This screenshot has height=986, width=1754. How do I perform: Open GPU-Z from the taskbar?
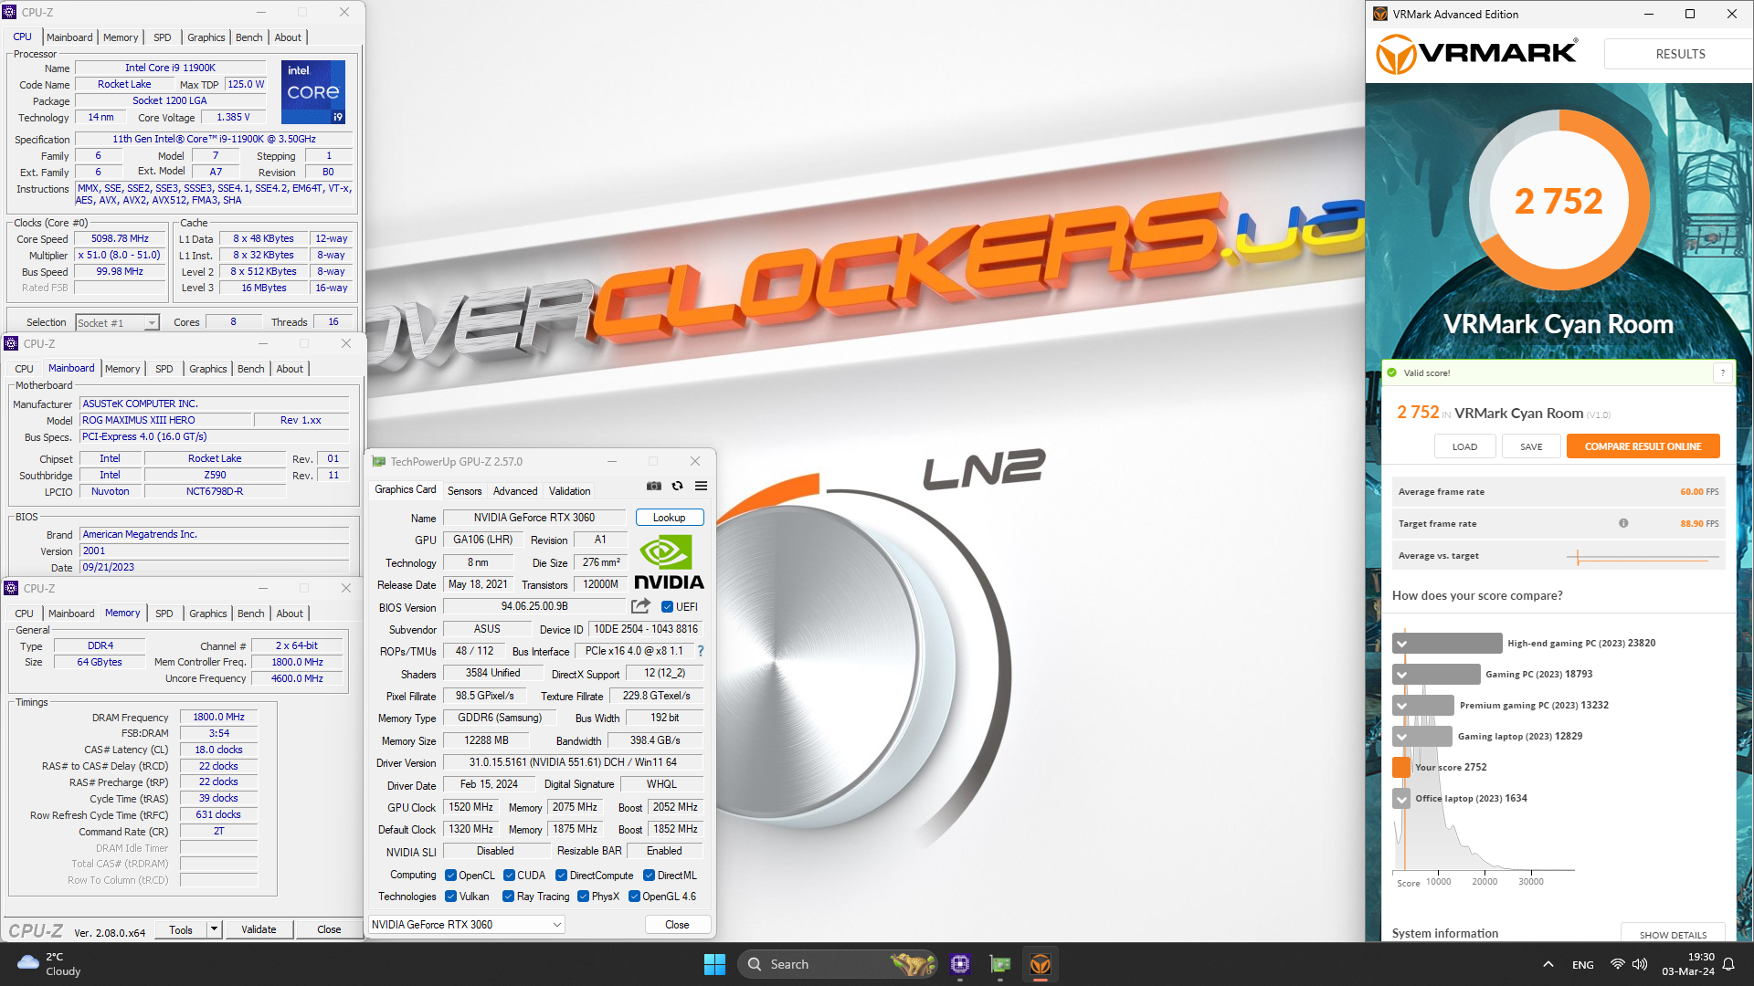1000,964
